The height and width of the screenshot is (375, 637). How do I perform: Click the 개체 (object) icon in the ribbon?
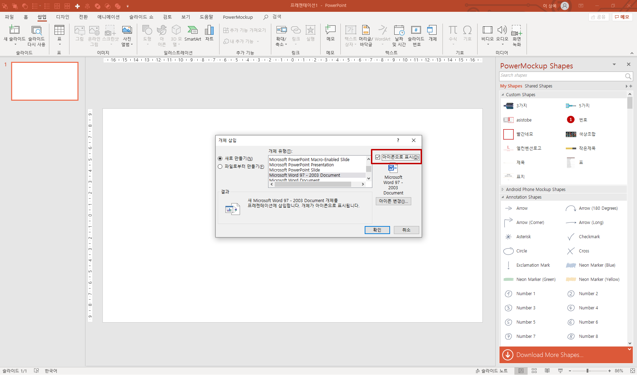point(432,30)
